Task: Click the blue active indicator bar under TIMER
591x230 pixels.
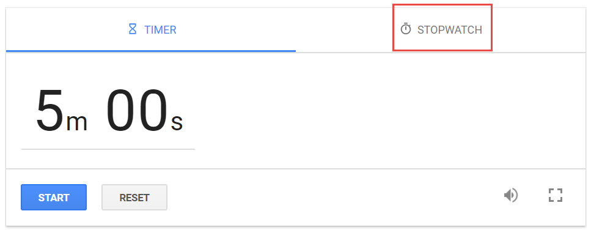Action: pos(151,51)
